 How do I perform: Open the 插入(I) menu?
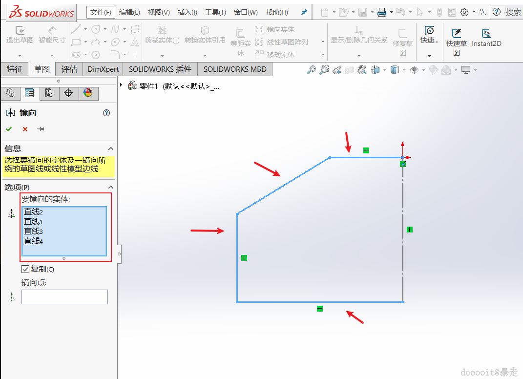coord(188,12)
